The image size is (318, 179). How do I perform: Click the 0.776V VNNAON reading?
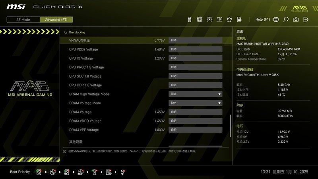tap(159, 41)
